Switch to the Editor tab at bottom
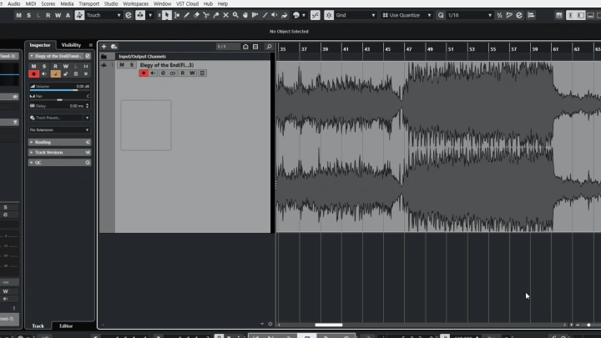This screenshot has width=601, height=338. point(66,325)
